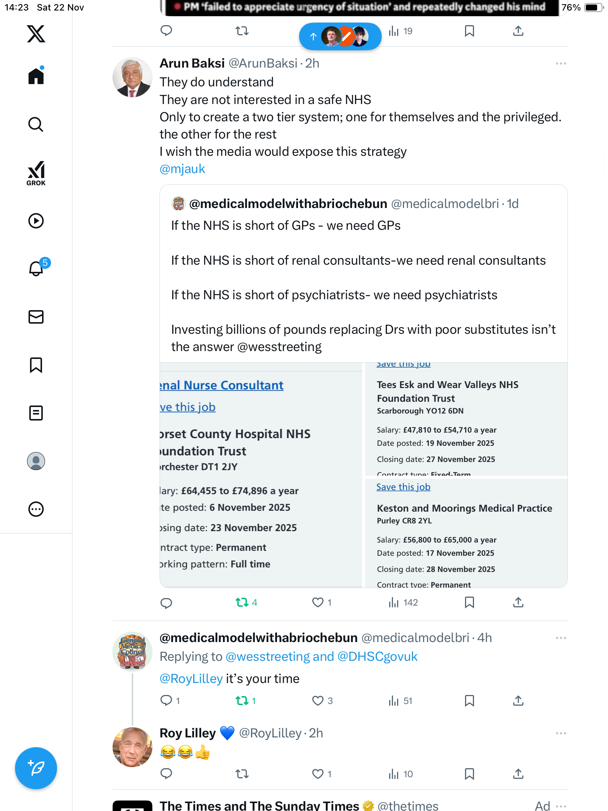The image size is (608, 811).
Task: Open the @mjauk mention link
Action: (x=182, y=169)
